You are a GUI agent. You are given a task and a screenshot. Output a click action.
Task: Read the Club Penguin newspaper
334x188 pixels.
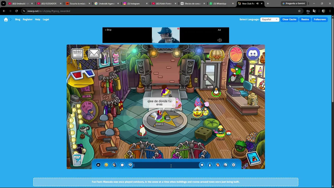click(x=77, y=54)
